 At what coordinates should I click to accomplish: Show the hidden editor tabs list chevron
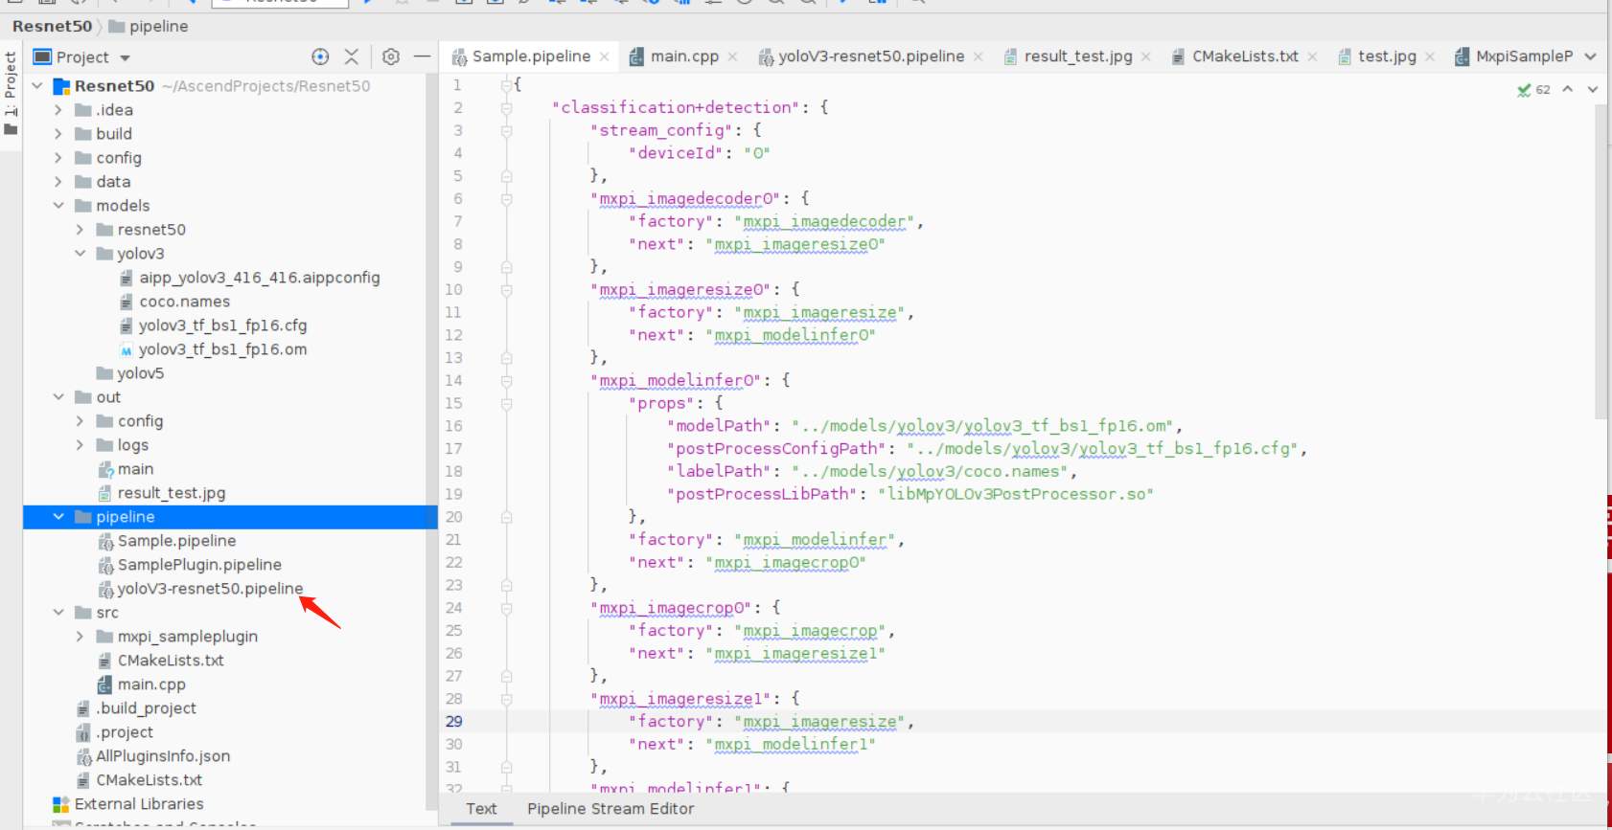(x=1591, y=56)
